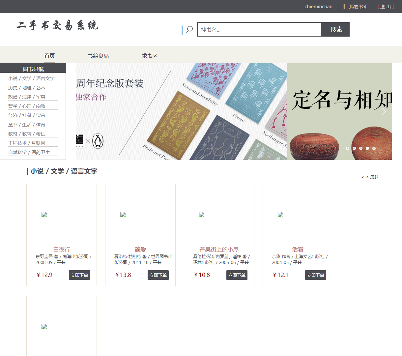
Task: Log out using the 退出 link
Action: pos(386,7)
